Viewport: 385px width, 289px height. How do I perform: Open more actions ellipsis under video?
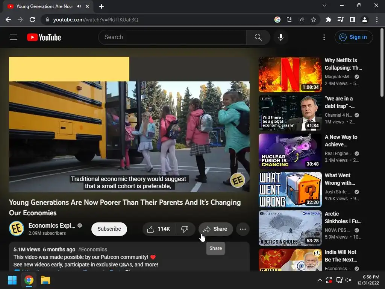click(x=243, y=229)
